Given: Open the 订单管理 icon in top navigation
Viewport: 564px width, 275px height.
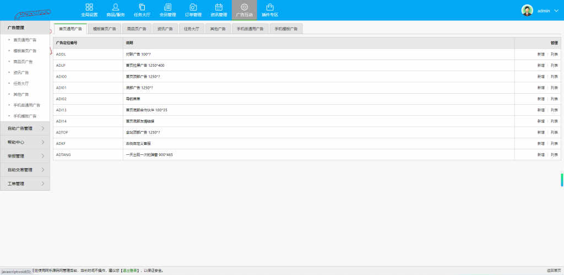Looking at the screenshot, I should tap(193, 7).
